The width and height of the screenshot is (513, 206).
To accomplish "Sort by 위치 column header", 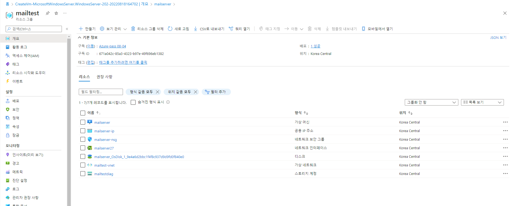I will point(406,113).
